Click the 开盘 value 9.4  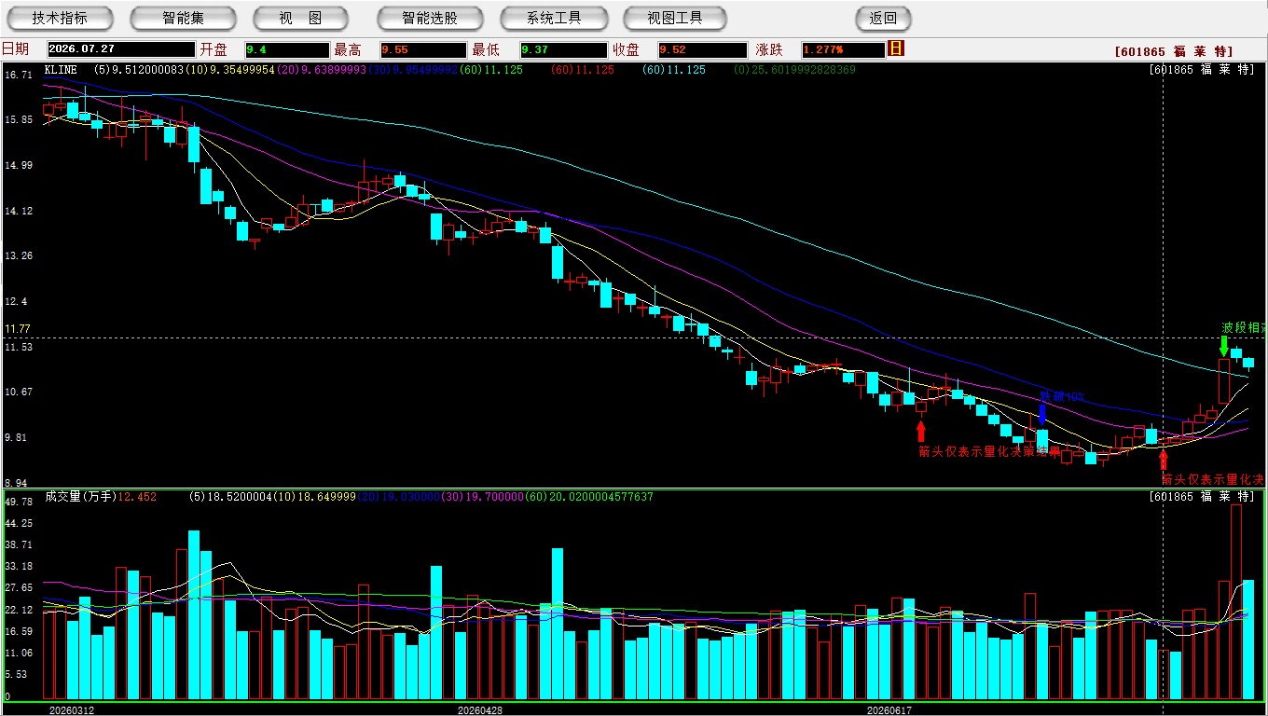point(286,49)
